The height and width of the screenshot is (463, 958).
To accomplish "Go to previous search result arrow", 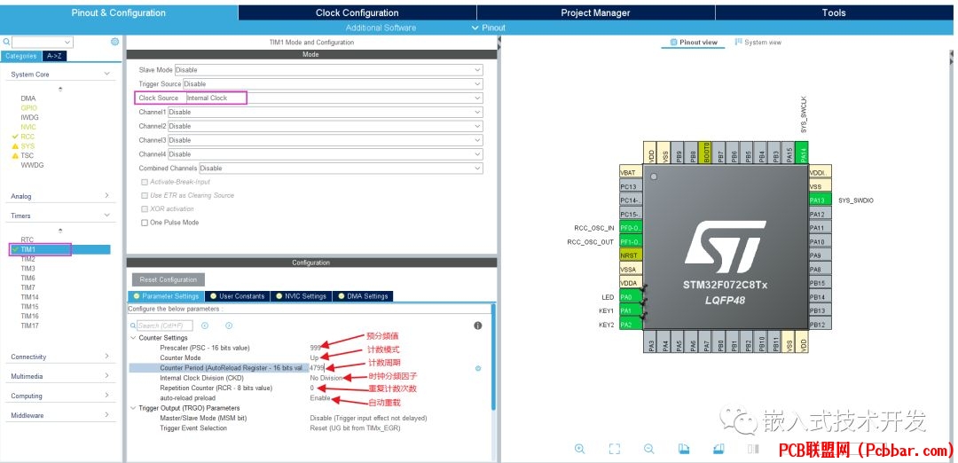I will (x=205, y=326).
